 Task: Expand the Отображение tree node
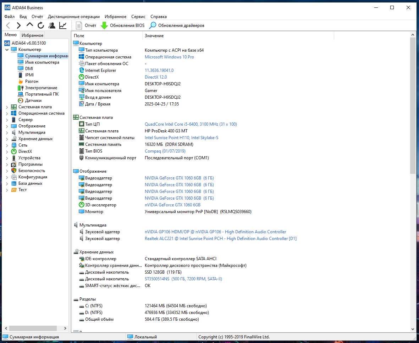[x=7, y=126]
